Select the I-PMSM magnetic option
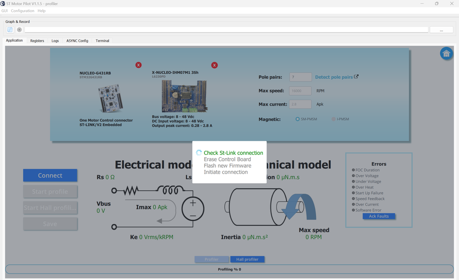The height and width of the screenshot is (280, 459). [334, 119]
